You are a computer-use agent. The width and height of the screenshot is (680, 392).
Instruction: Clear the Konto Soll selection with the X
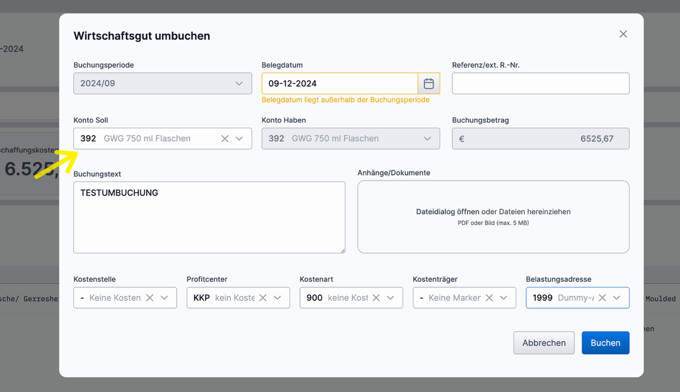(225, 139)
